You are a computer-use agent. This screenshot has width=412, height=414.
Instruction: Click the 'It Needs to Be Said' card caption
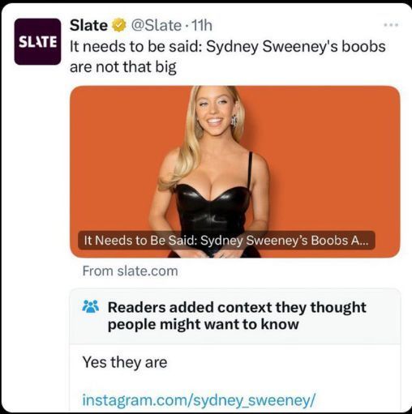click(x=226, y=241)
